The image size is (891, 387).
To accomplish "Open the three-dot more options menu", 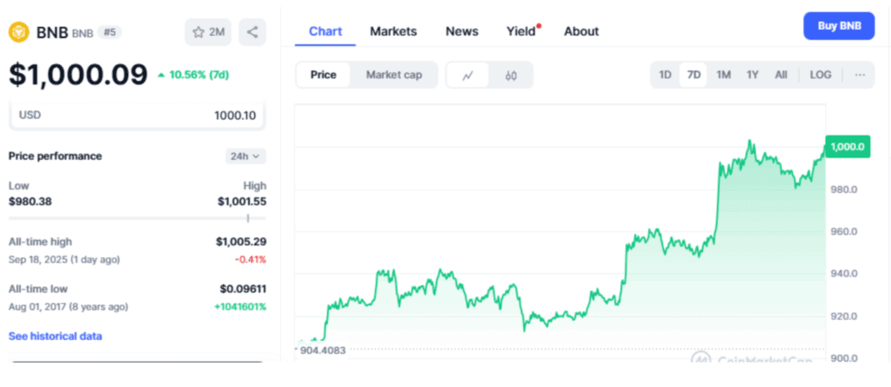I will [860, 75].
